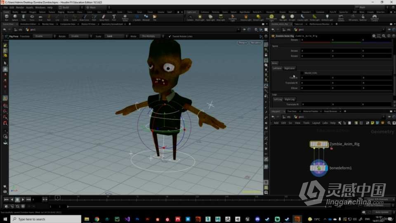Open the Persp camera viewport dropdown
The height and width of the screenshot is (223, 396).
coord(243,43)
